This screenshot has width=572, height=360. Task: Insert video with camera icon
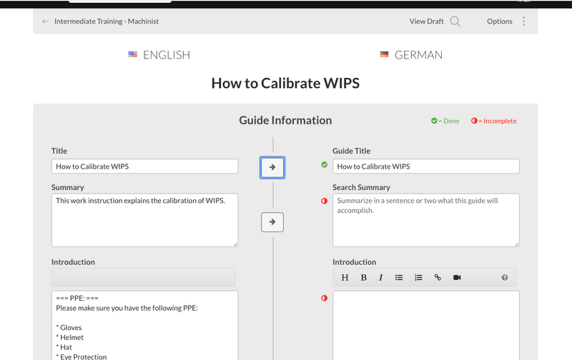(457, 277)
